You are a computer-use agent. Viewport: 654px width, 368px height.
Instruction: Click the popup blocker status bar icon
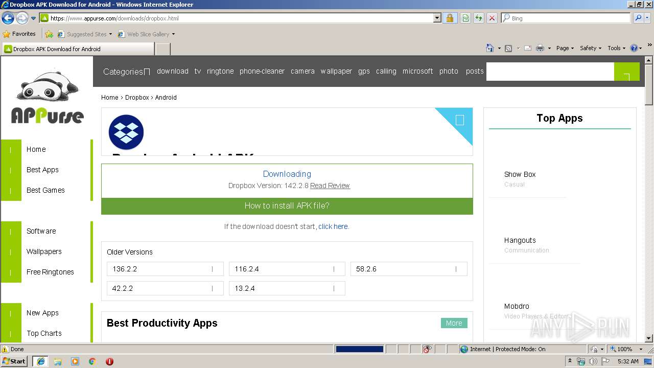click(x=427, y=349)
